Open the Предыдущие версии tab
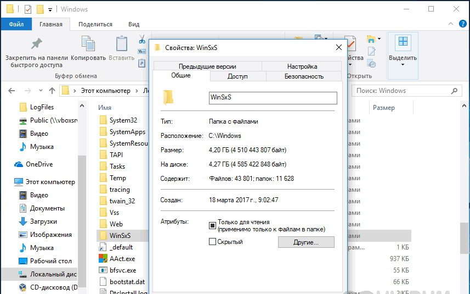470x294 pixels. 207,66
